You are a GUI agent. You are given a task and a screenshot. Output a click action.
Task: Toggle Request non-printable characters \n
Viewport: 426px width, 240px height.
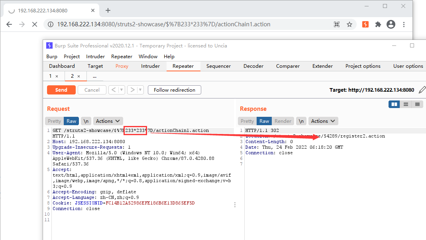click(x=86, y=121)
